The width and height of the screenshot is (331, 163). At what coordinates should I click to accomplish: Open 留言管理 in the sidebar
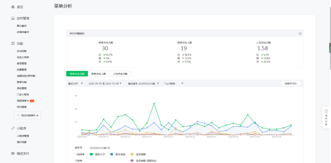point(22,63)
